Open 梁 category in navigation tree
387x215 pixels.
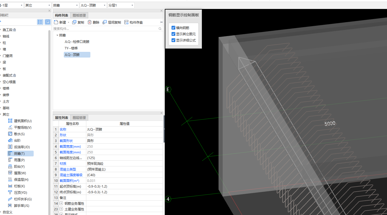[x=4, y=62]
